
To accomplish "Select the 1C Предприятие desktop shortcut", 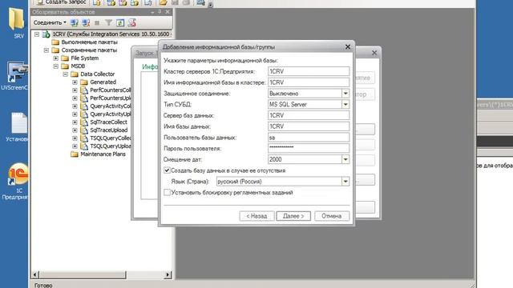I will coord(17,182).
